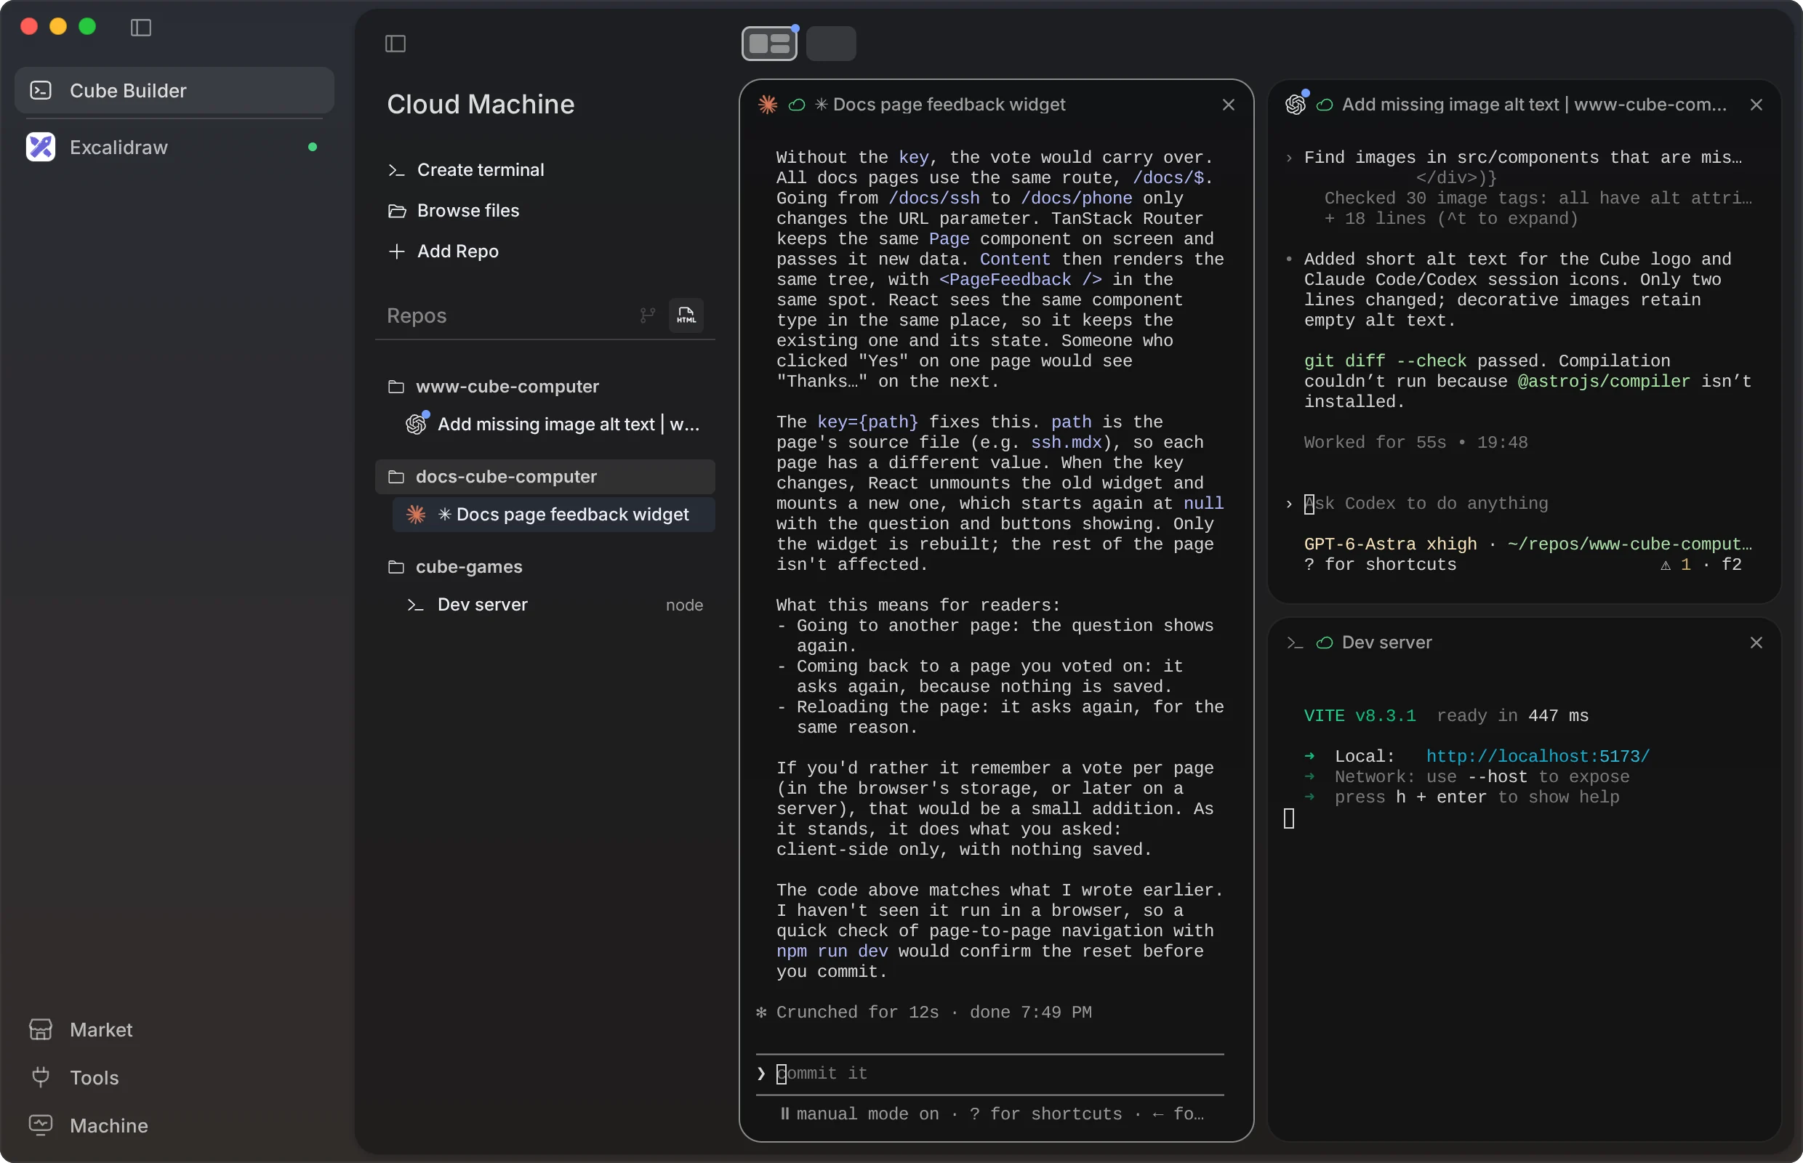The width and height of the screenshot is (1803, 1163).
Task: Click the Codex logo icon in the pane header
Action: click(1295, 105)
